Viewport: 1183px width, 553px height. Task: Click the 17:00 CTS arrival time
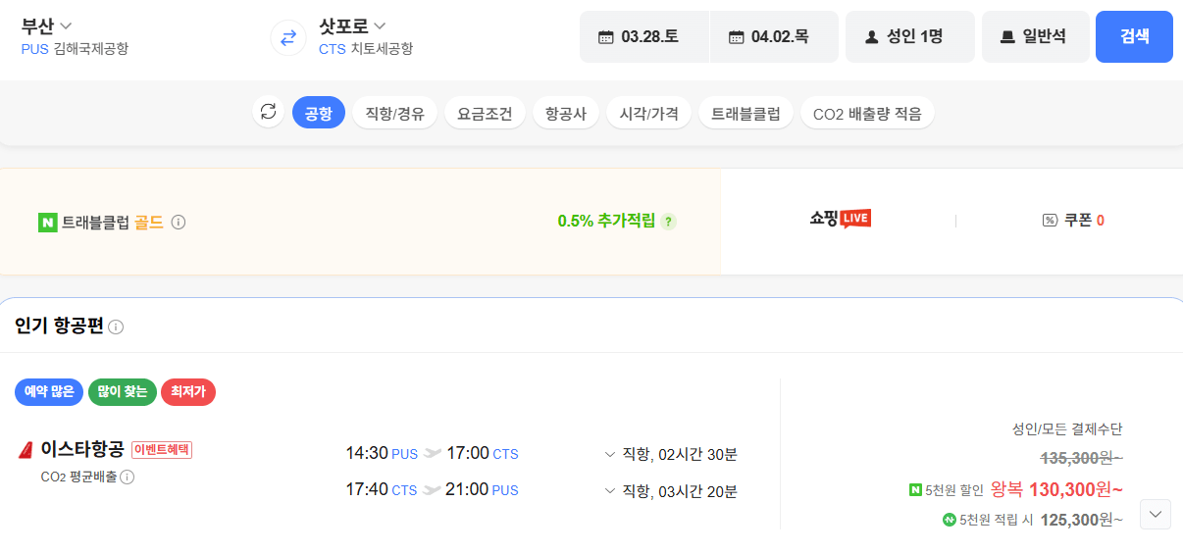tap(483, 454)
